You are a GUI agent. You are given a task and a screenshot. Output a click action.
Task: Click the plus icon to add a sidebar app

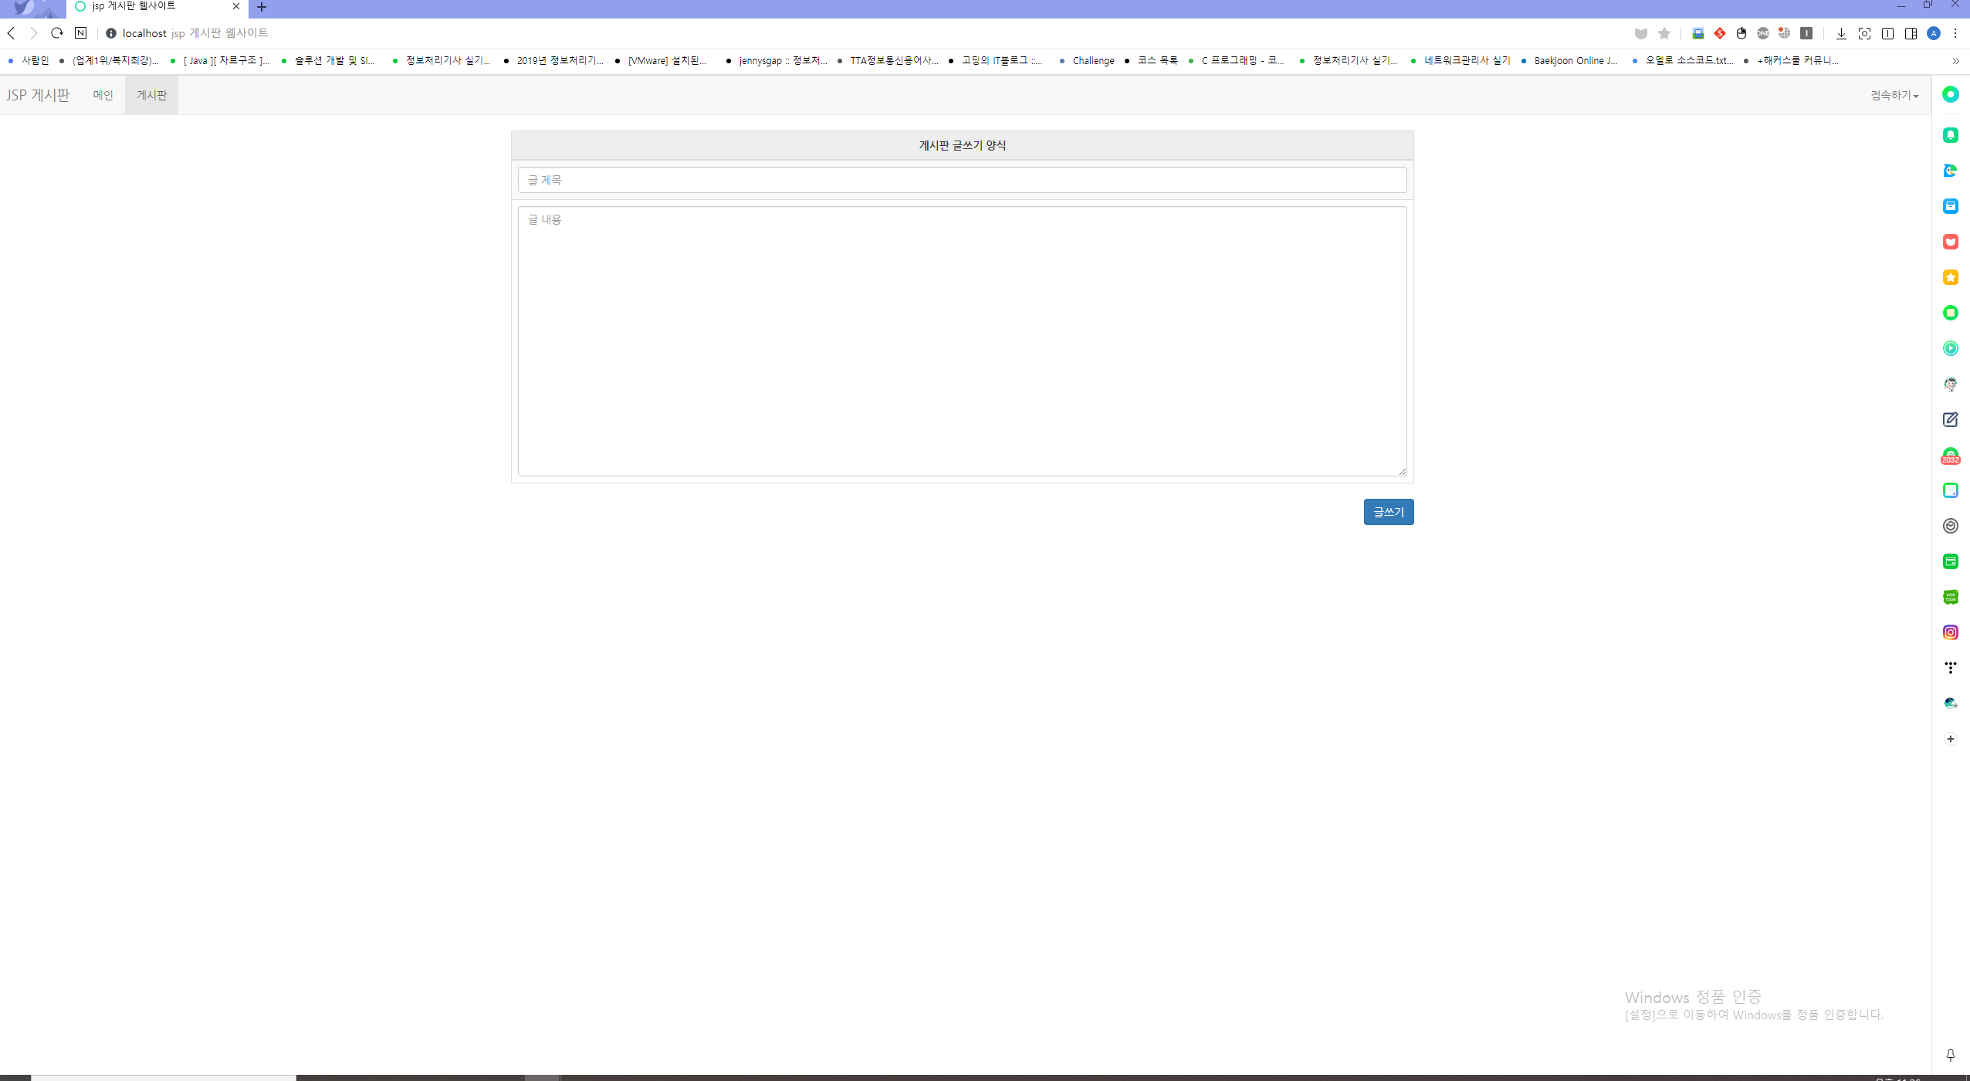[x=1951, y=739]
